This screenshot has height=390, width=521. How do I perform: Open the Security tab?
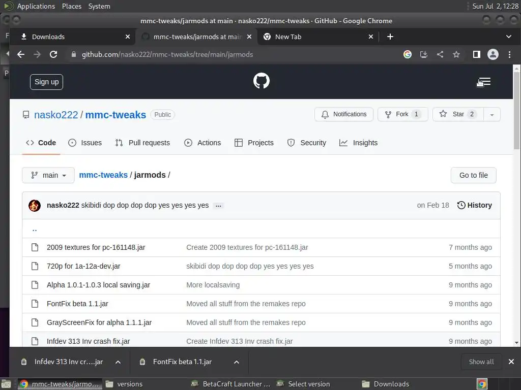[307, 143]
